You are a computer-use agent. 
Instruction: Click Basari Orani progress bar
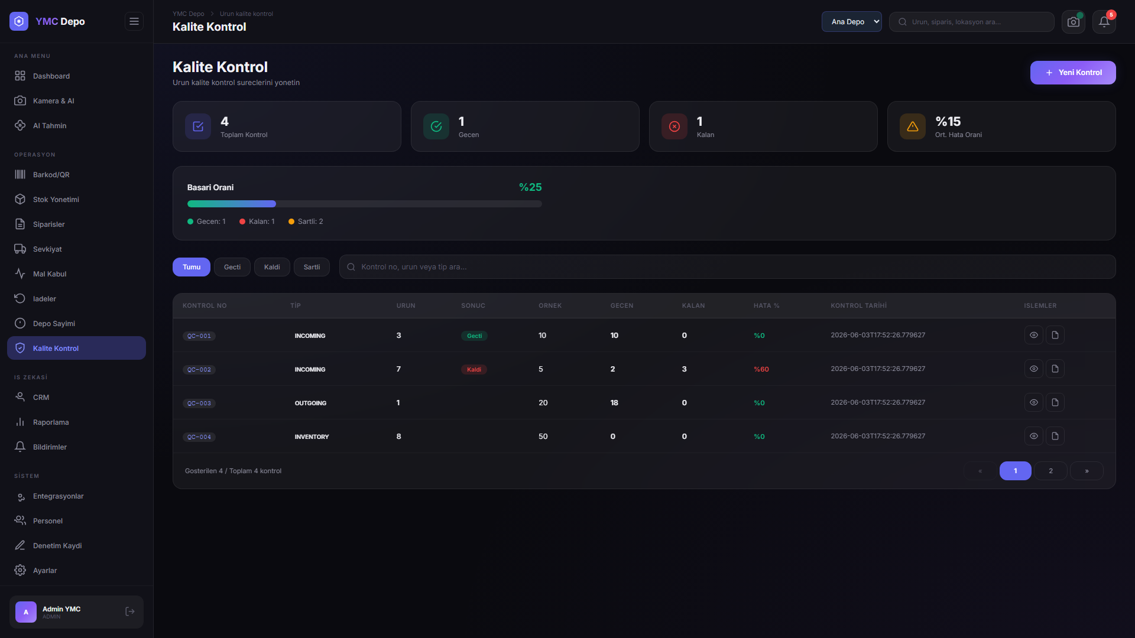coord(365,204)
